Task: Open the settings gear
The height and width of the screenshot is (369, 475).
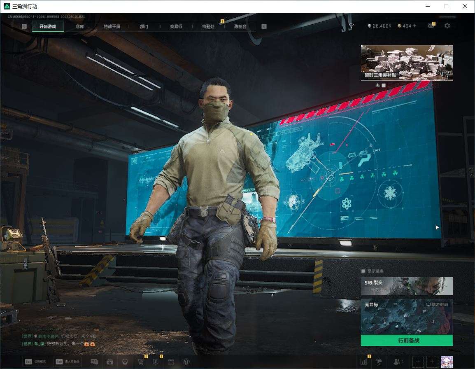Action: point(447,26)
